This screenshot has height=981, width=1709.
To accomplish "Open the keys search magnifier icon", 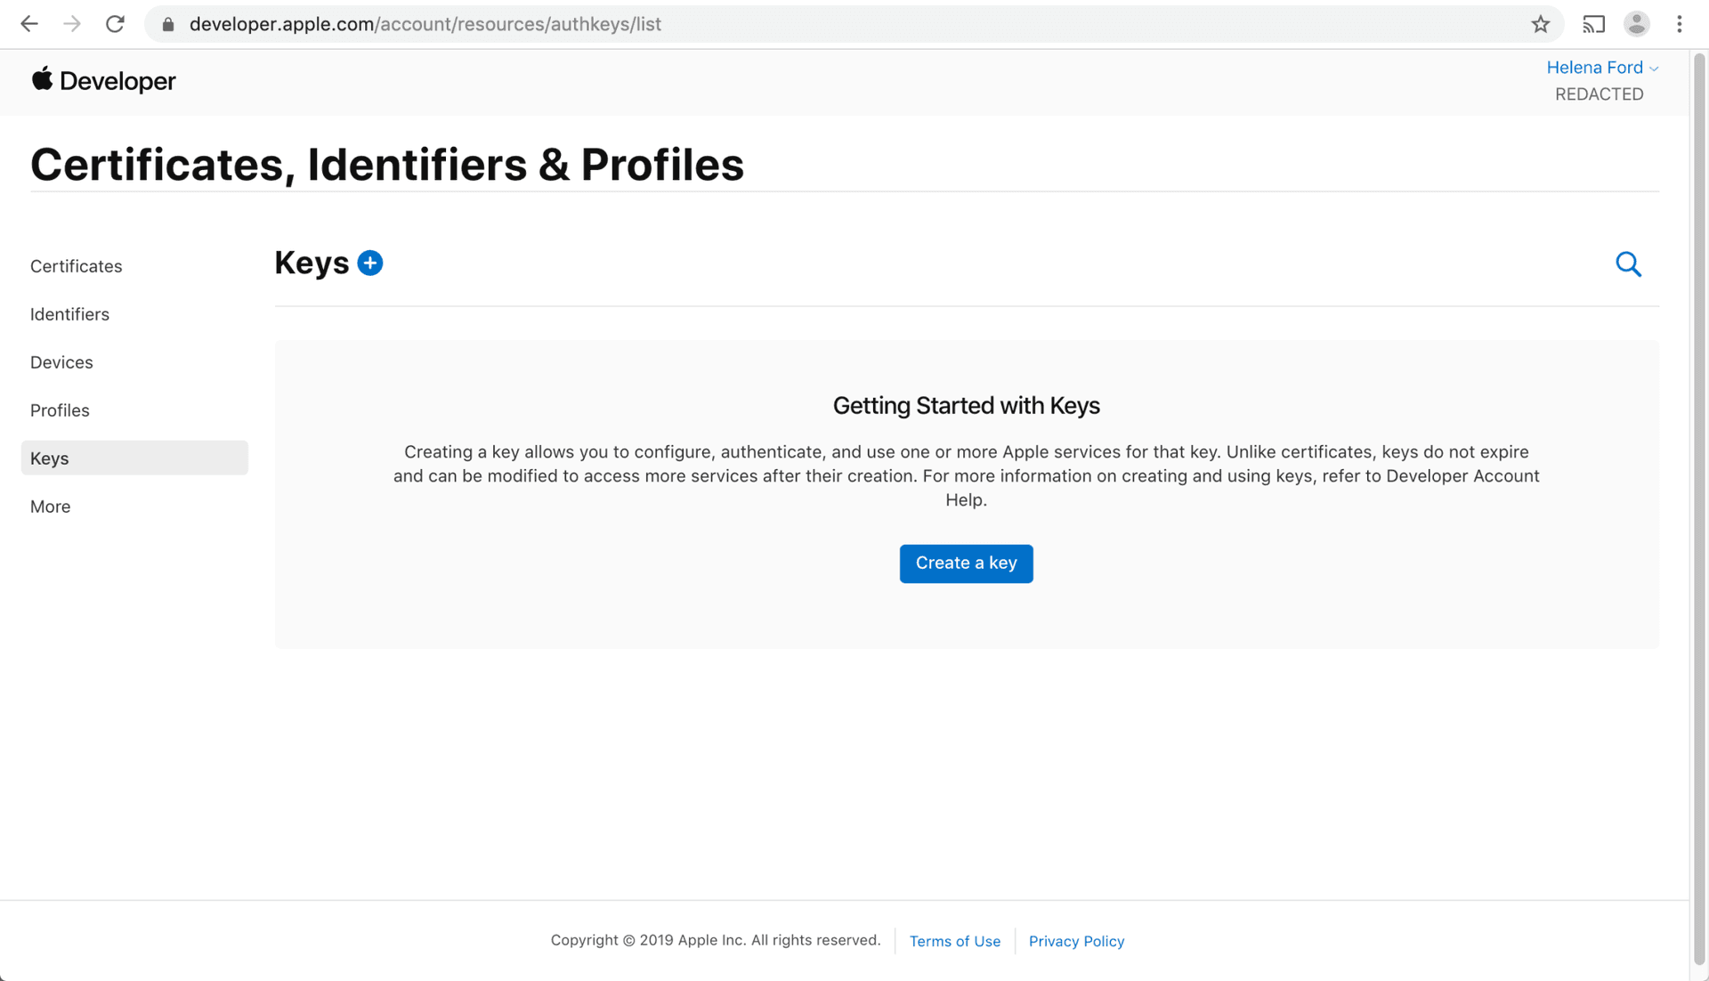I will click(1628, 264).
